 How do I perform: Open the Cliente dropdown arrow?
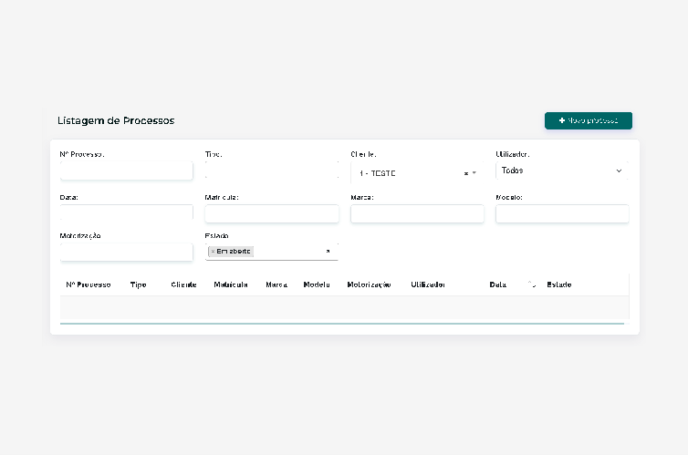click(x=474, y=173)
